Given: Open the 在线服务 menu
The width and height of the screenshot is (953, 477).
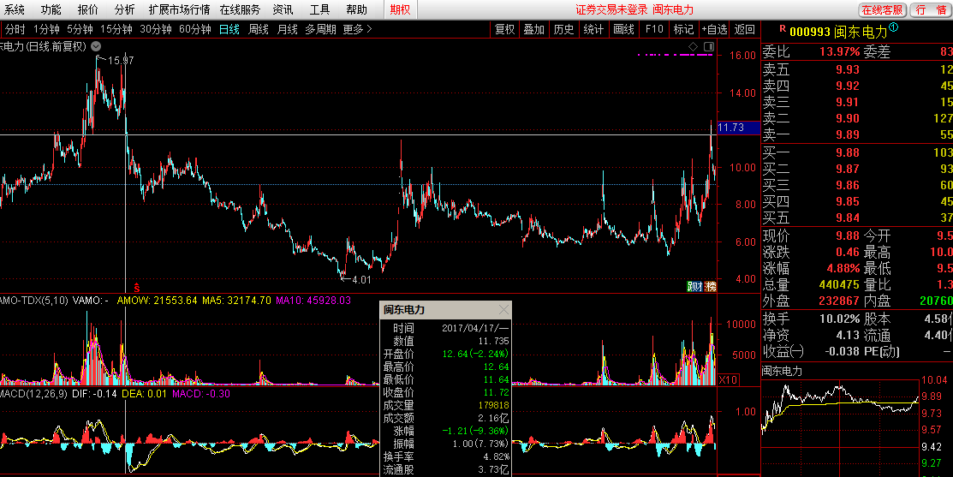Looking at the screenshot, I should 240,9.
